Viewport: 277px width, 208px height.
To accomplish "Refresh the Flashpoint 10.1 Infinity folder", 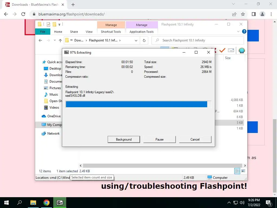I will point(144,41).
